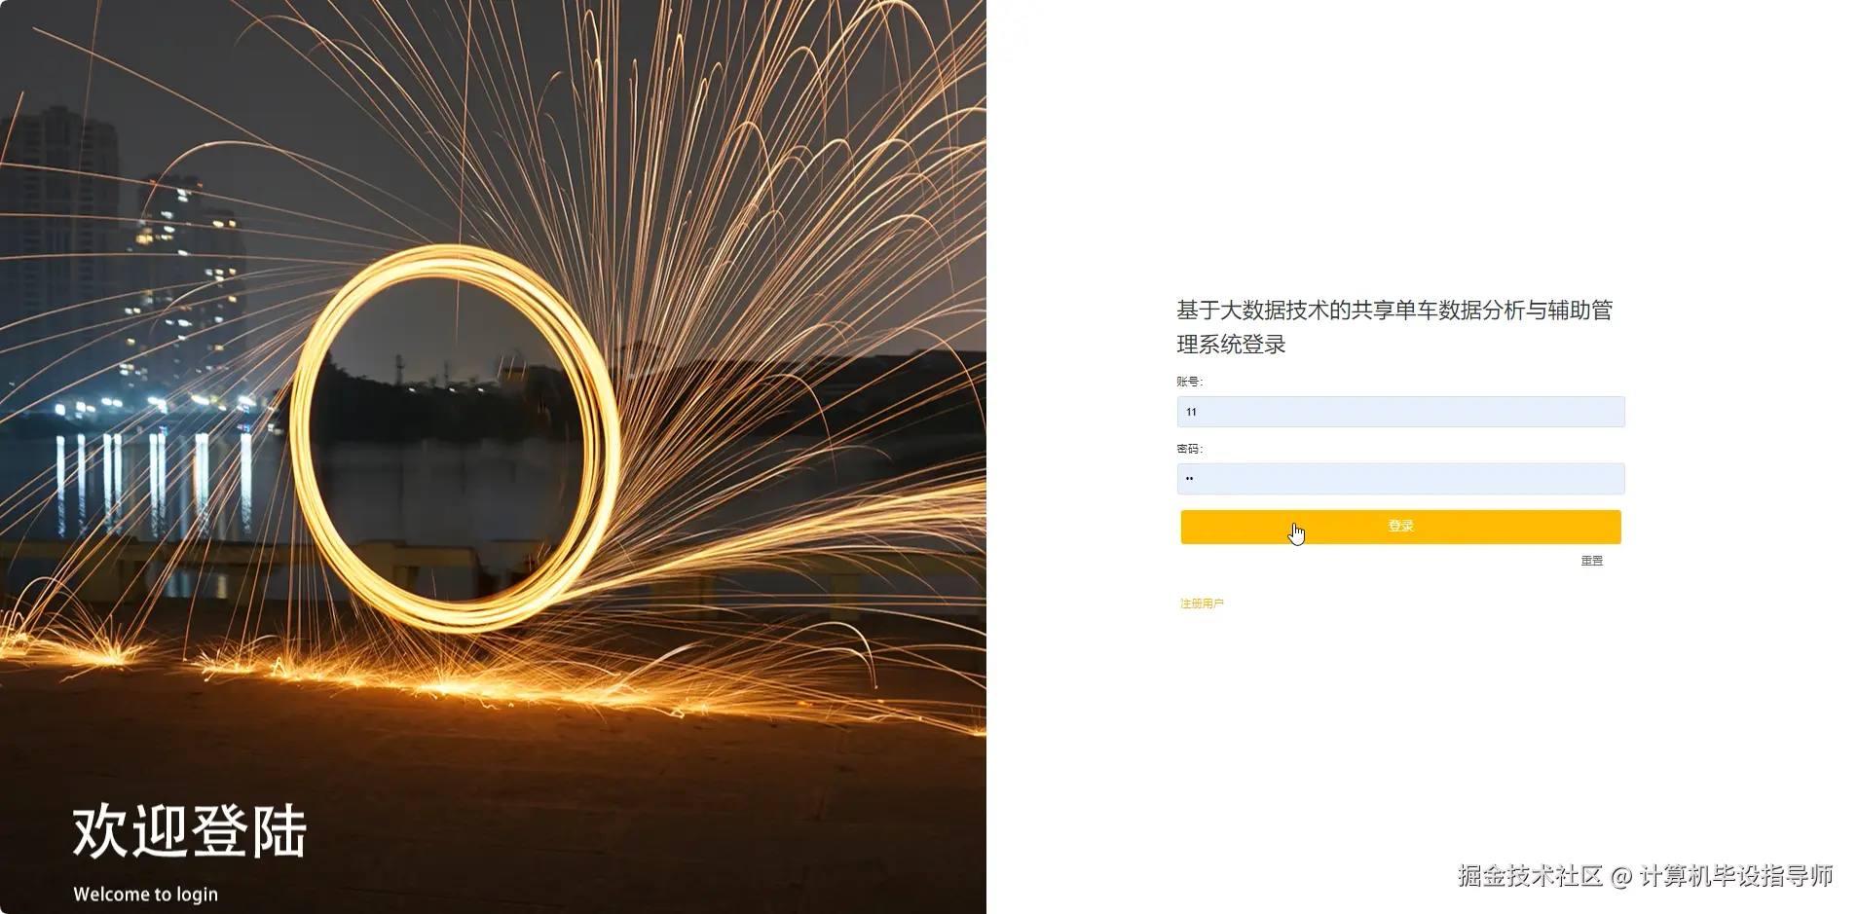This screenshot has width=1858, height=914.
Task: Click the value 11 in account field
Action: (x=1191, y=412)
